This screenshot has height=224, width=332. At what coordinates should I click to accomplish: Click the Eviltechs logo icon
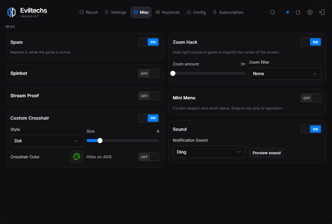pyautogui.click(x=12, y=12)
